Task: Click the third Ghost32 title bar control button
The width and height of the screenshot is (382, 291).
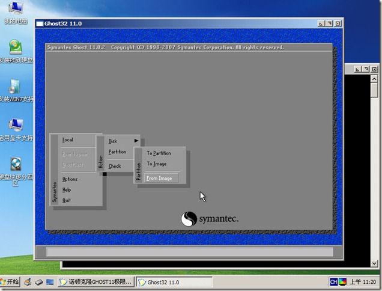Action: pos(338,23)
